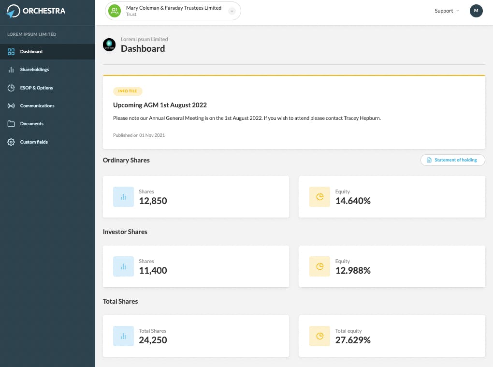Click the Orchestra logo icon
493x367 pixels.
coord(13,11)
